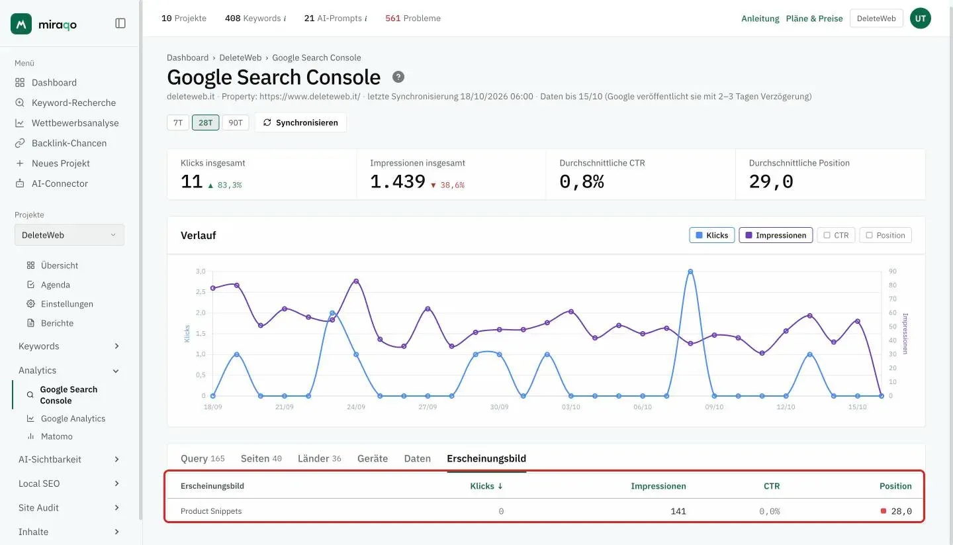Open the DeleteWeb project dropdown

69,235
